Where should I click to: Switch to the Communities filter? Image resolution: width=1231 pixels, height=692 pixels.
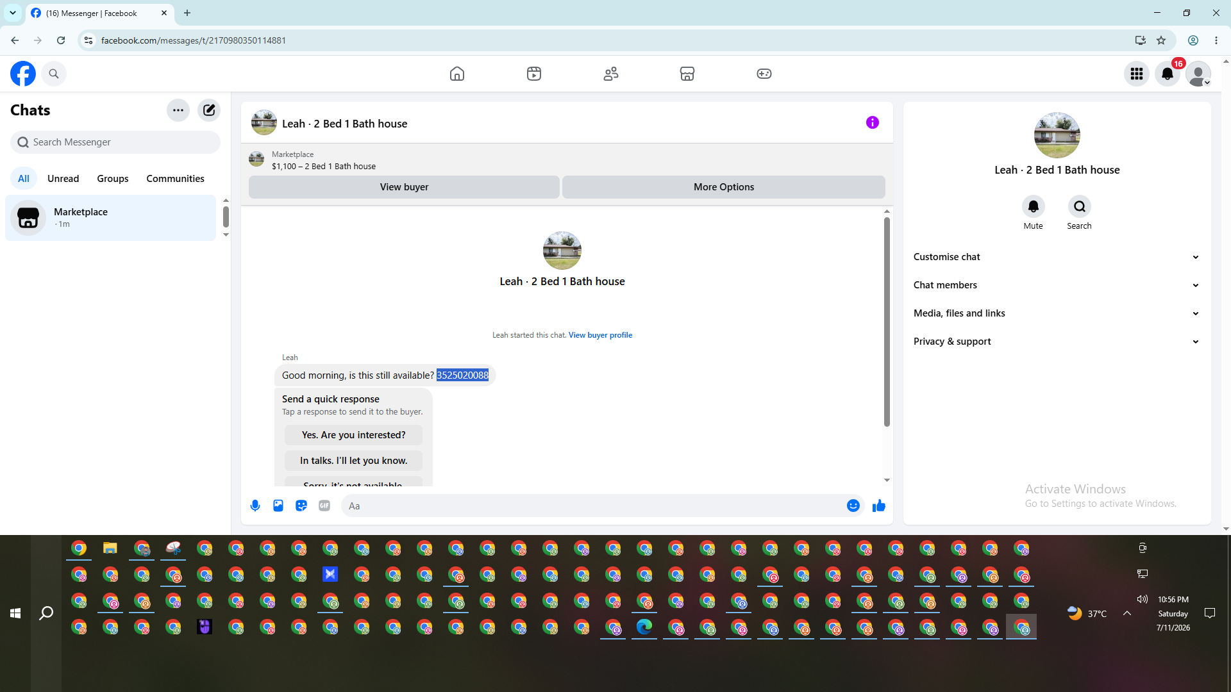point(175,179)
